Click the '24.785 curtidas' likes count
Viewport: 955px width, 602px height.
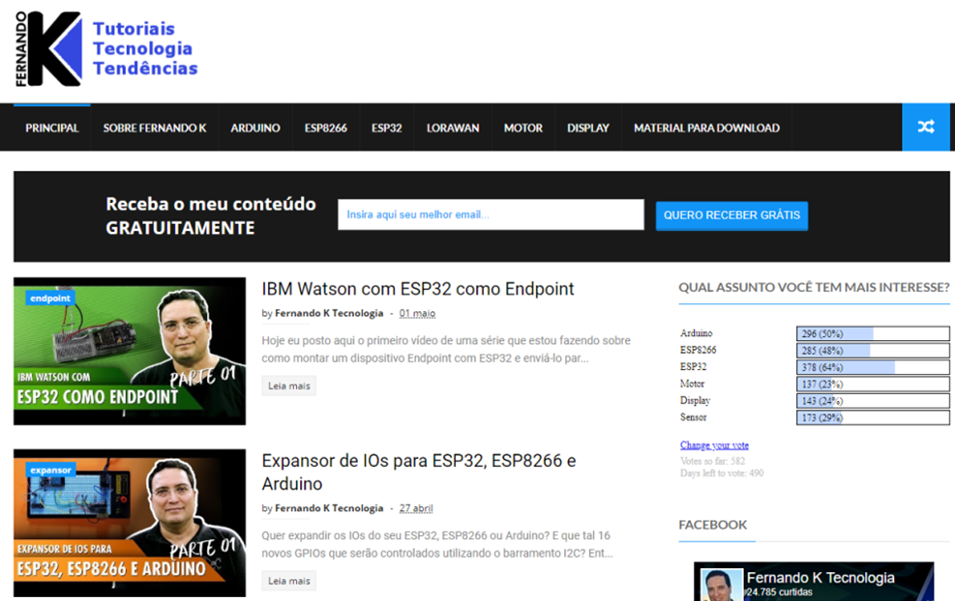coord(780,591)
